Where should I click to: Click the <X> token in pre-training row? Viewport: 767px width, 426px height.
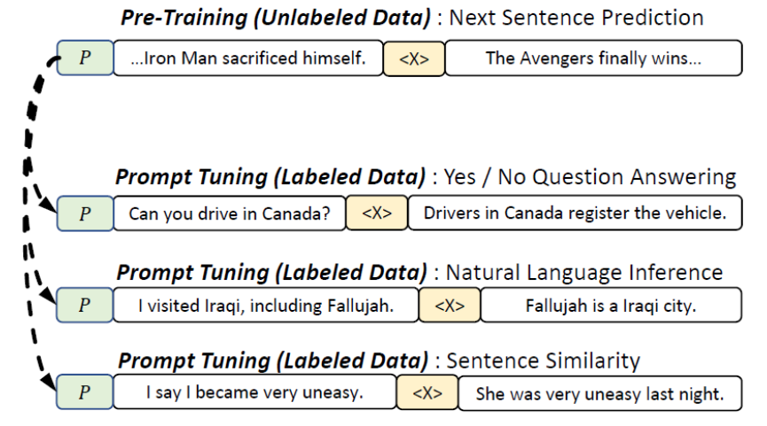[x=414, y=58]
